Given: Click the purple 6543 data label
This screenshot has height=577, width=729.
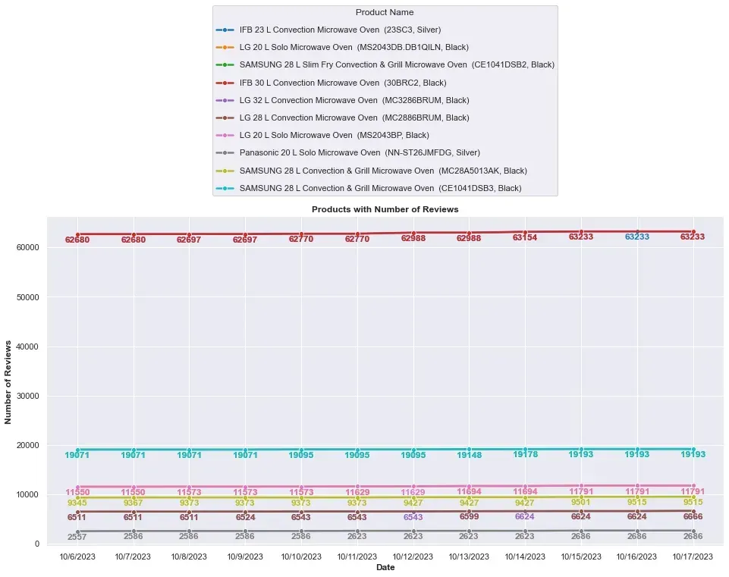Looking at the screenshot, I should pyautogui.click(x=413, y=517).
